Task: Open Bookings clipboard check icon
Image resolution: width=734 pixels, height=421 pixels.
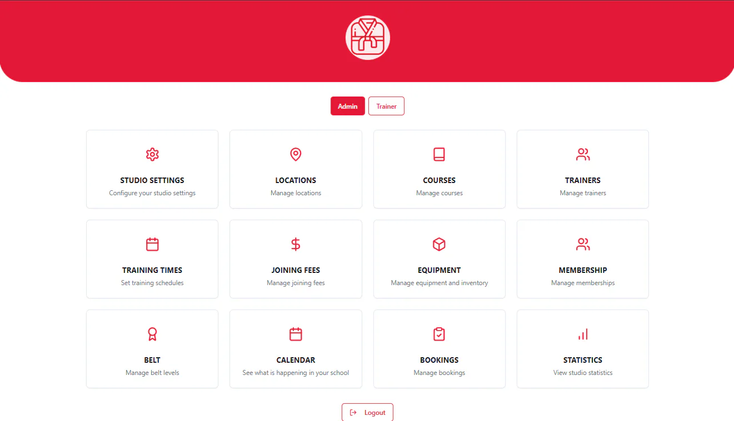Action: [x=439, y=334]
